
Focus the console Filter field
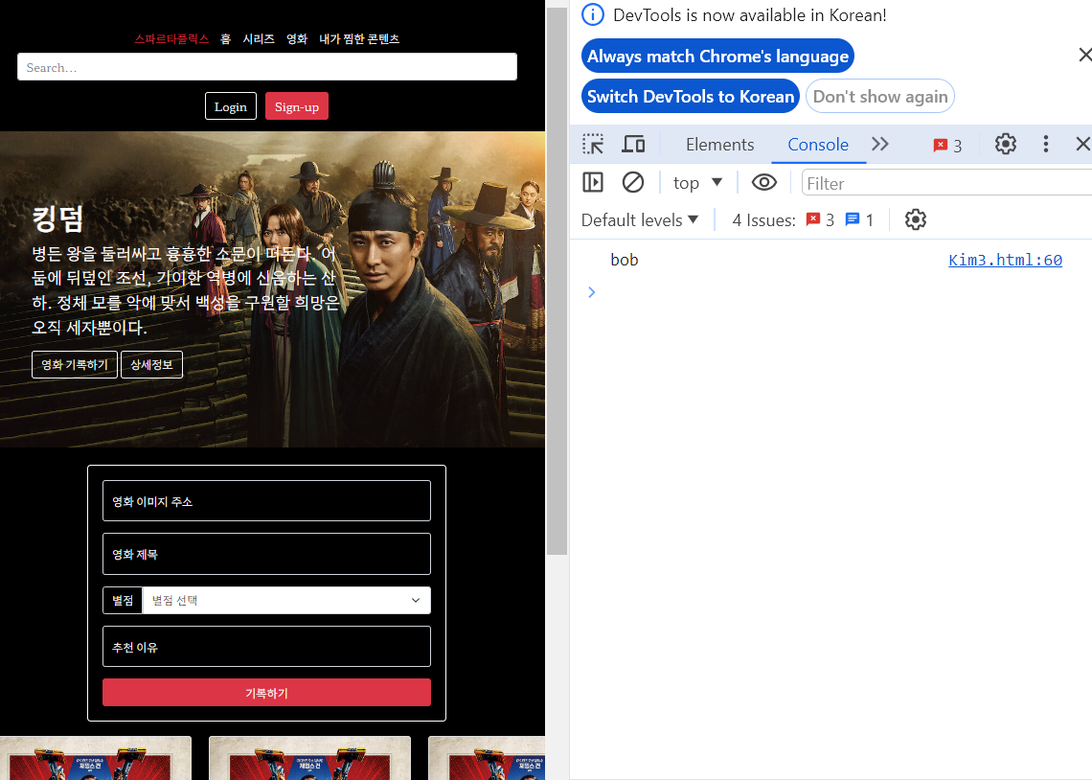[x=946, y=183]
